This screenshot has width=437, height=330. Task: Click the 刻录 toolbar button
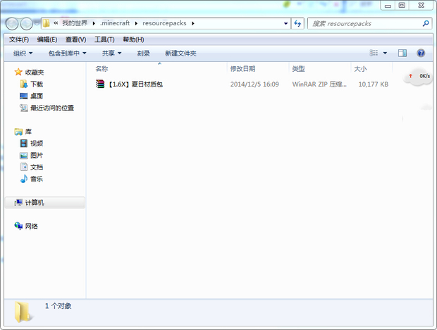[x=143, y=53]
